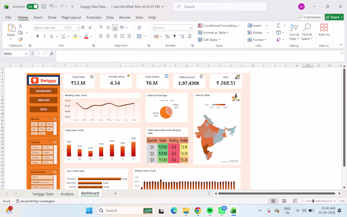Open the Format cells menu
The width and height of the screenshot is (347, 217).
(257, 40)
